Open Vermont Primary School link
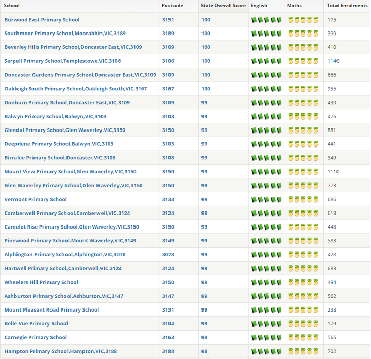This screenshot has width=371, height=359. coord(36,199)
